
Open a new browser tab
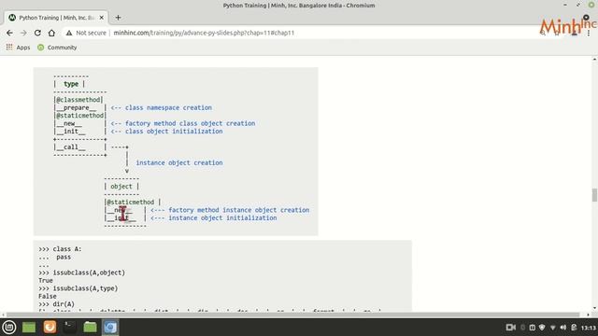pos(118,18)
